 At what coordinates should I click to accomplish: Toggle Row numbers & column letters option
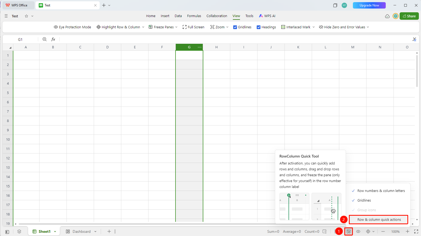(x=378, y=191)
